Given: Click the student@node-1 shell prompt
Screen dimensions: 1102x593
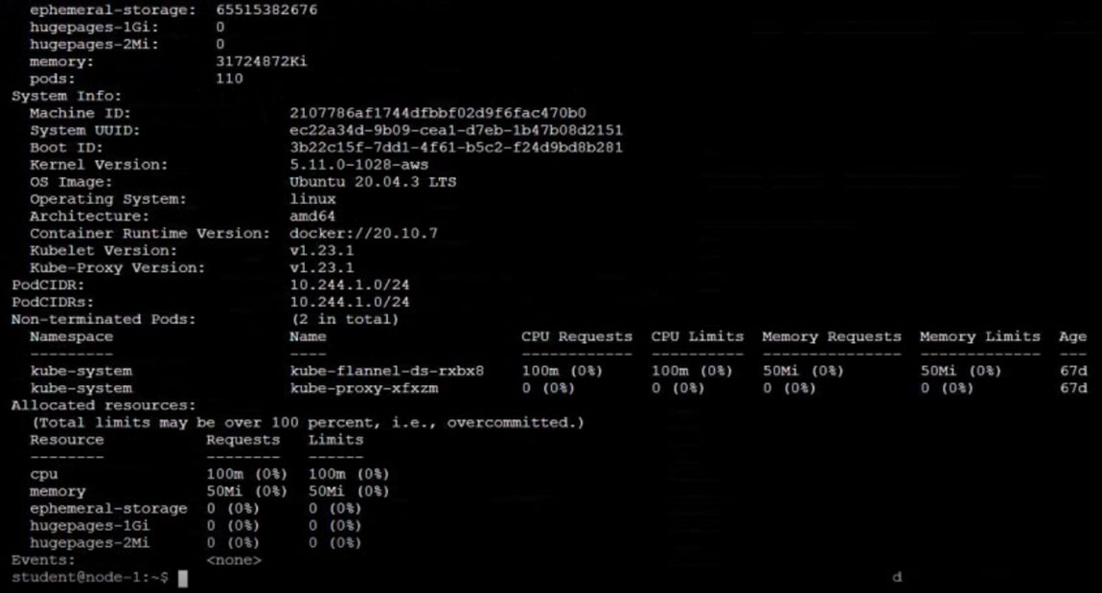Looking at the screenshot, I should tap(90, 578).
